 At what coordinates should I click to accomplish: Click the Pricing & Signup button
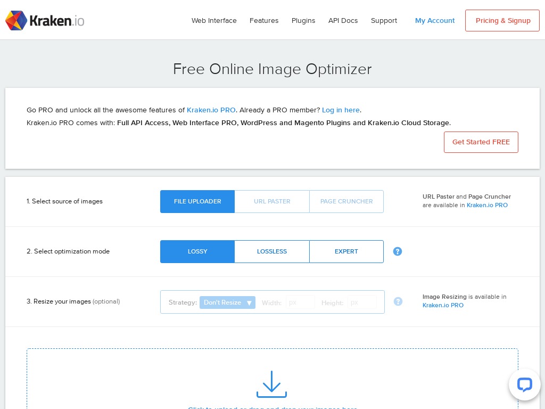click(x=502, y=21)
